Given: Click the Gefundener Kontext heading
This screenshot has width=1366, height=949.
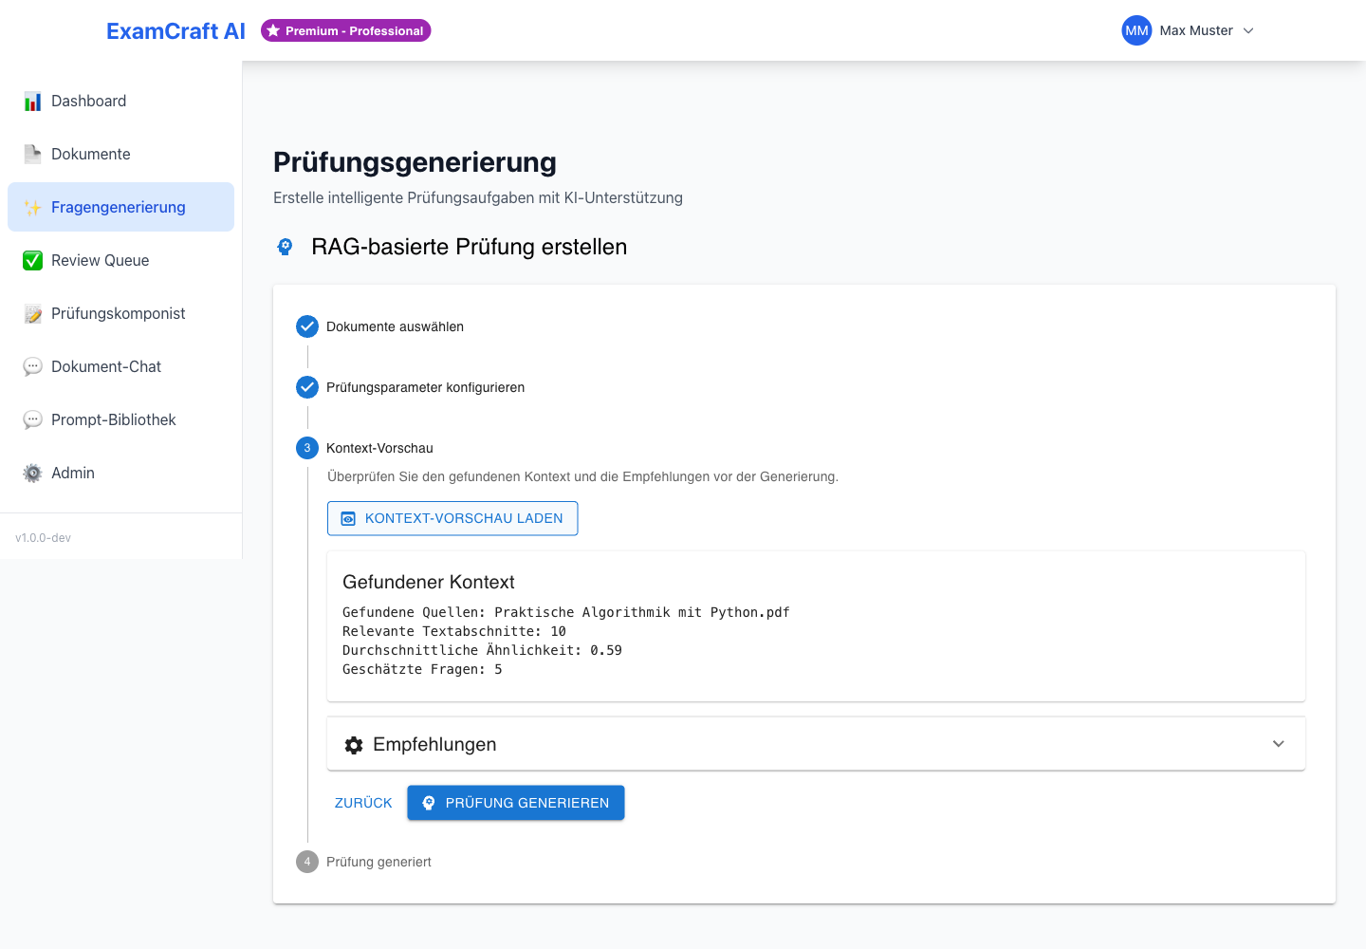Looking at the screenshot, I should (429, 582).
